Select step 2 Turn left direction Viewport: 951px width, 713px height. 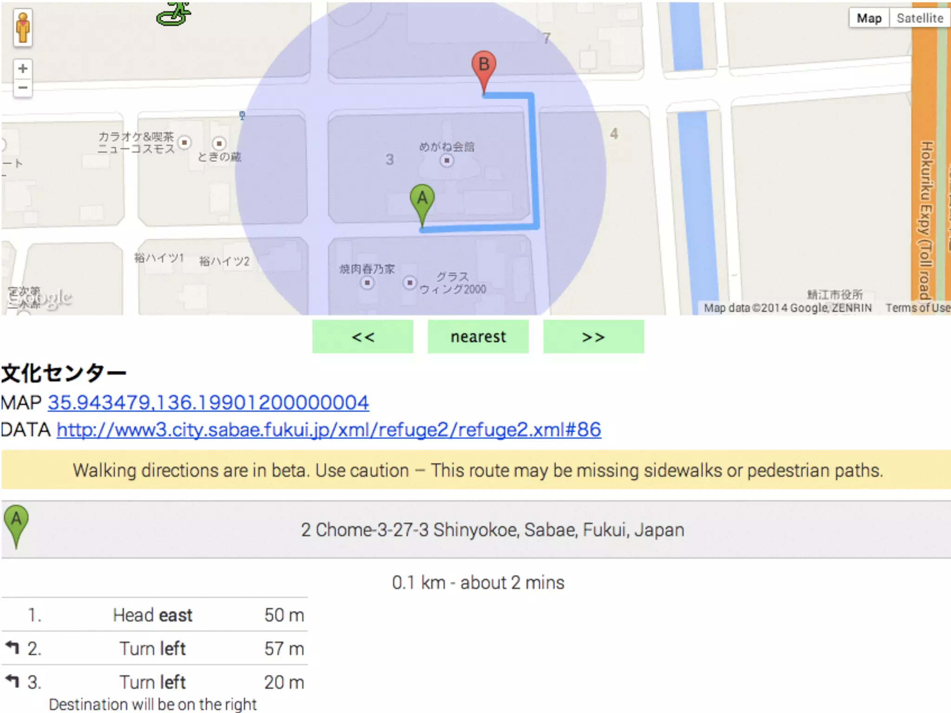(153, 648)
